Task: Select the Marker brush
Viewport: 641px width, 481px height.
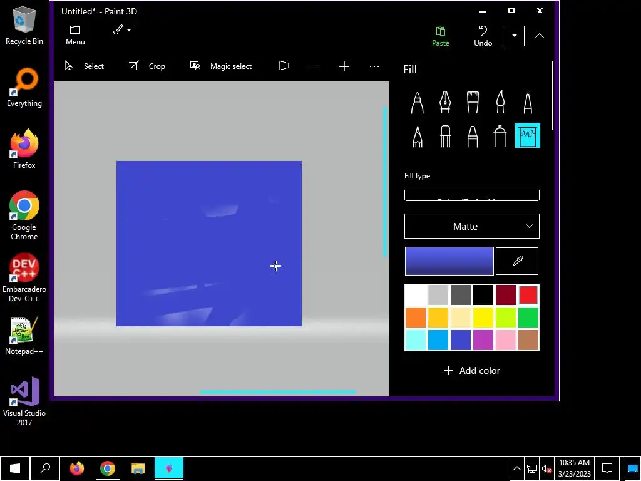Action: [x=418, y=102]
